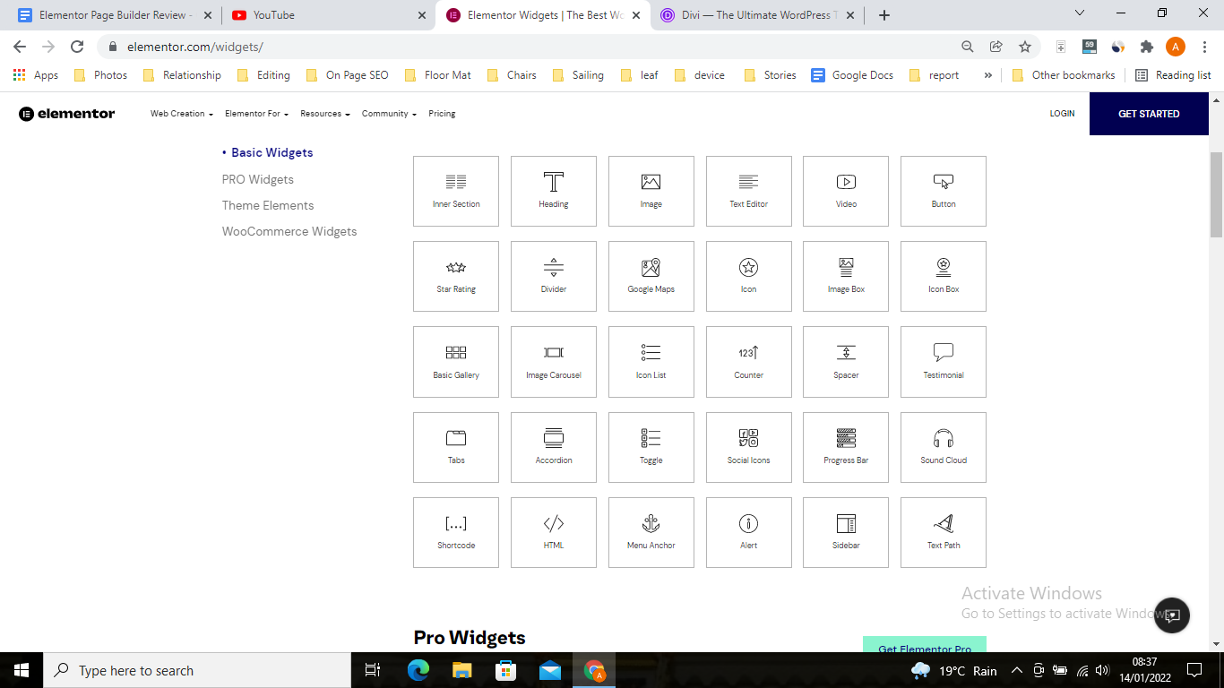Bookmark this page with the star
Screen dimensions: 1224x688
coord(1025,47)
